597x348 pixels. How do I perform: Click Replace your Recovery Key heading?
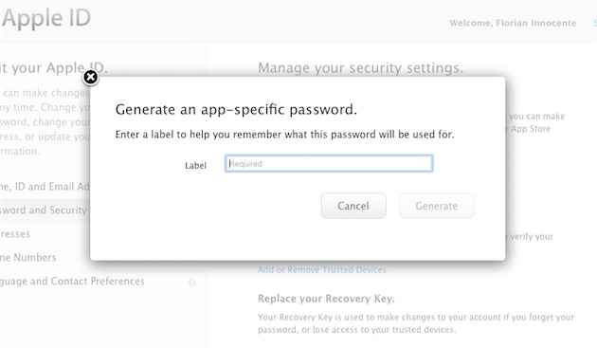tap(326, 299)
